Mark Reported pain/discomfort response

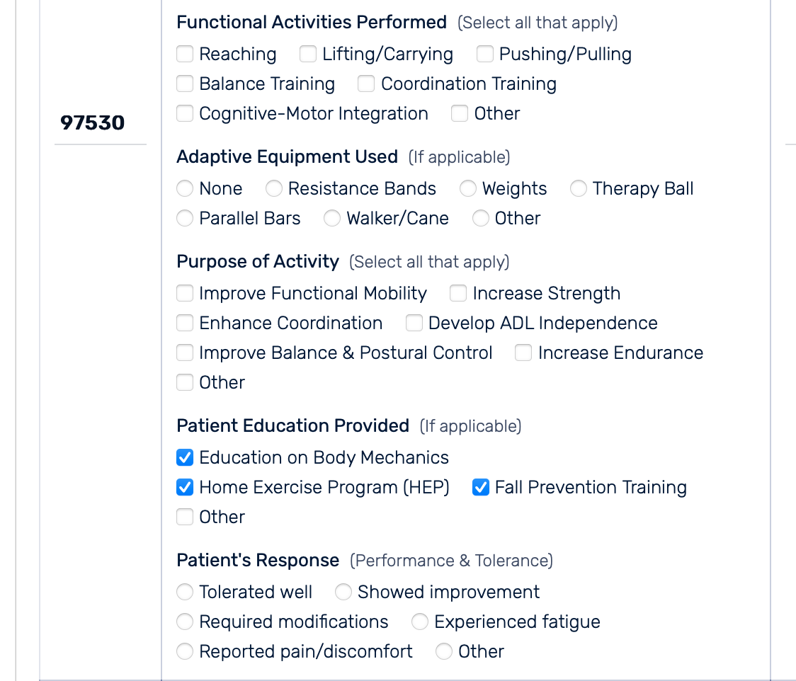[x=185, y=652]
